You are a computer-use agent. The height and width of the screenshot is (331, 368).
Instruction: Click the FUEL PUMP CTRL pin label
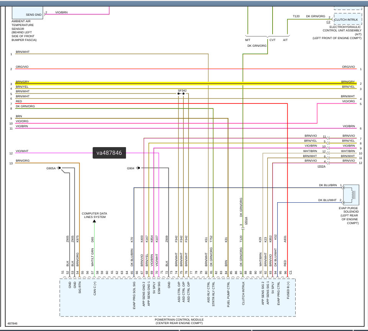[x=228, y=294]
